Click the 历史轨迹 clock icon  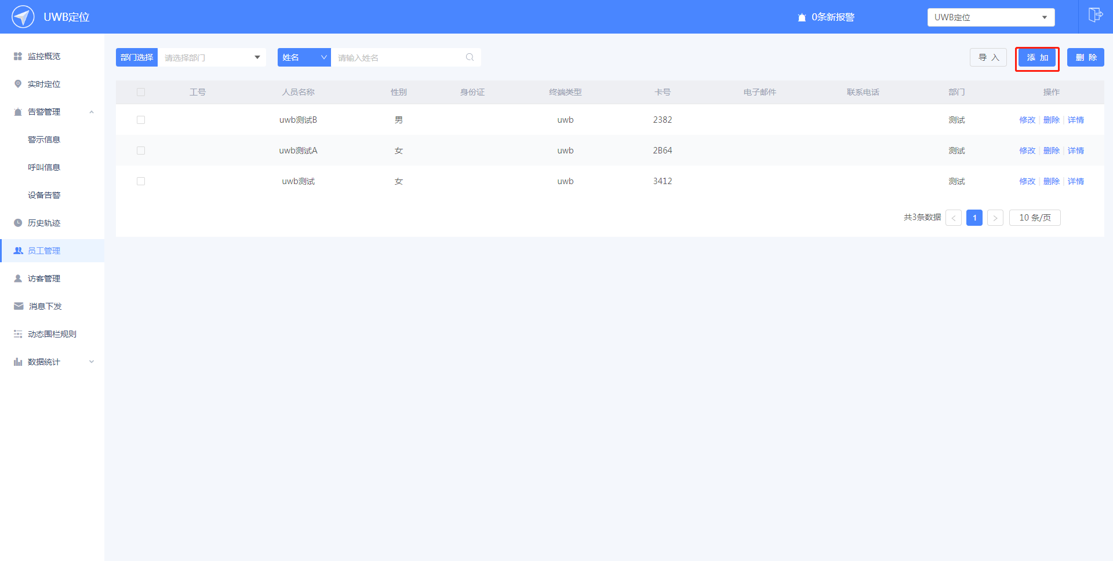[18, 223]
